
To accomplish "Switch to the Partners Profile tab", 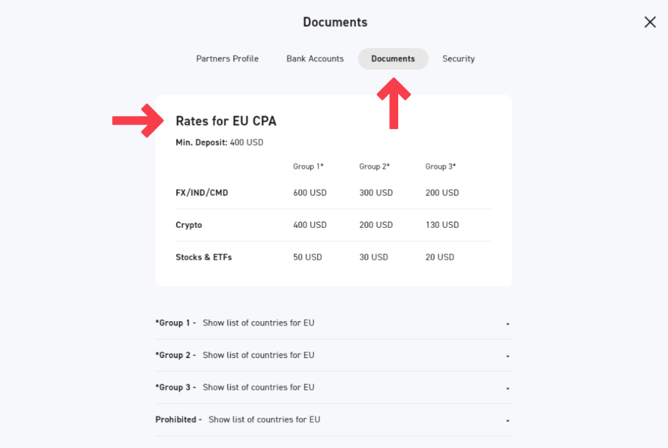I will (227, 59).
